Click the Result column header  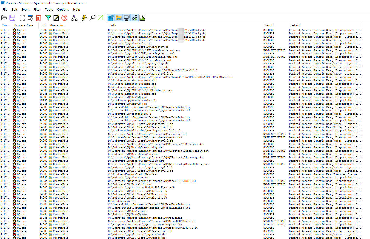pos(276,25)
